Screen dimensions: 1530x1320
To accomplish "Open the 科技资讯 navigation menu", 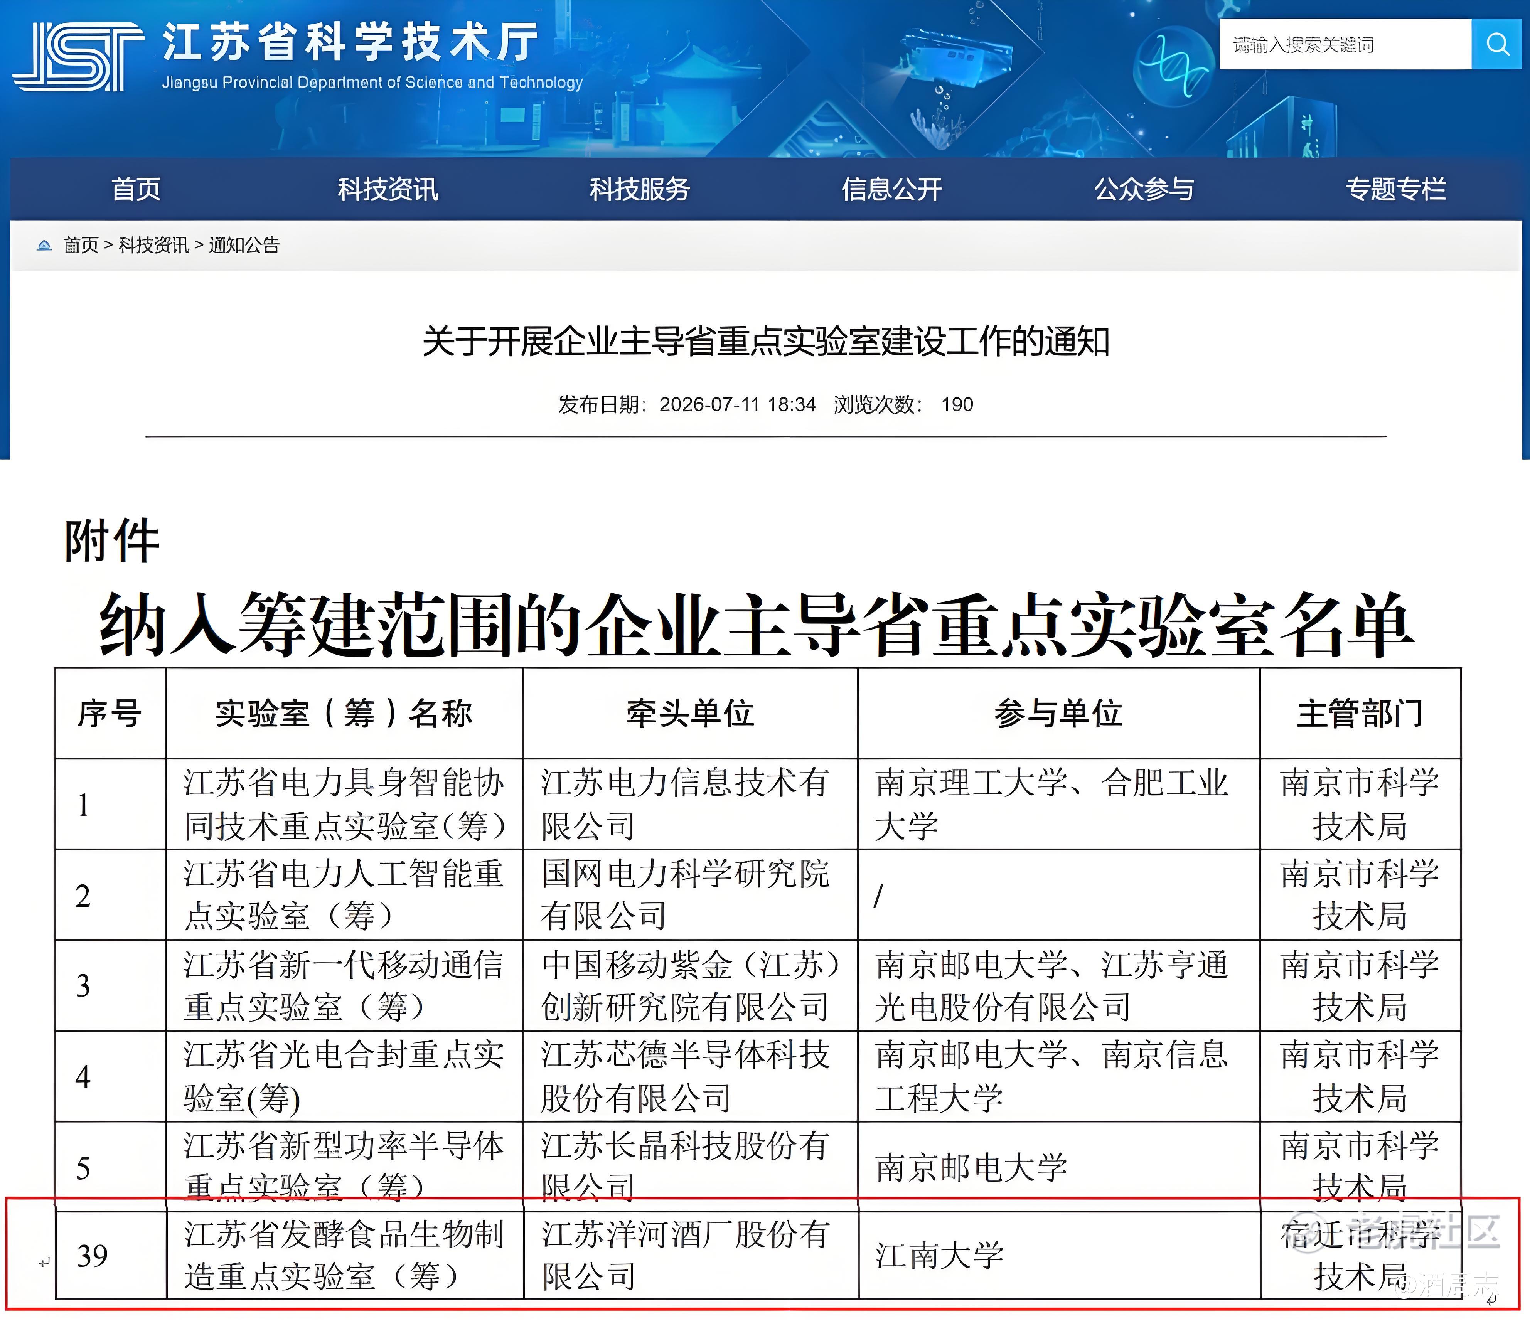I will [388, 189].
